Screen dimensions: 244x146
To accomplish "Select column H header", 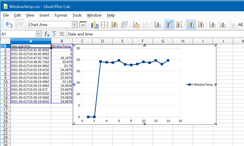I will [x=183, y=41].
